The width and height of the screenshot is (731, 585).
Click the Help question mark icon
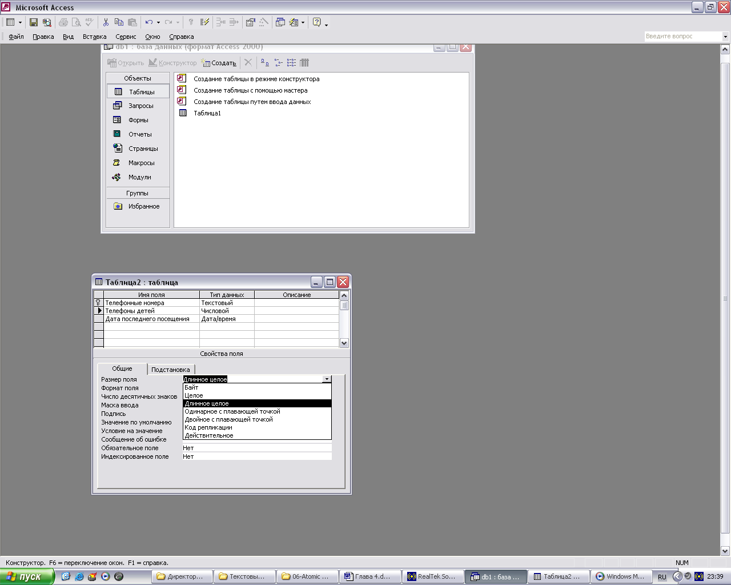tap(316, 22)
